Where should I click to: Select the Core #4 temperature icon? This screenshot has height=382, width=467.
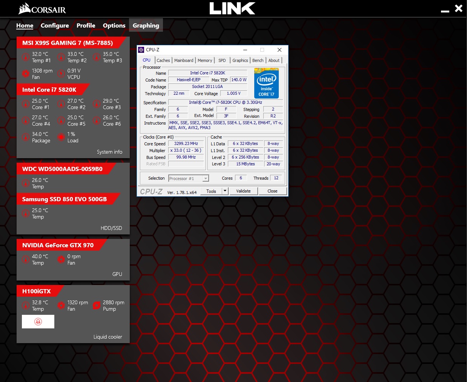25,121
